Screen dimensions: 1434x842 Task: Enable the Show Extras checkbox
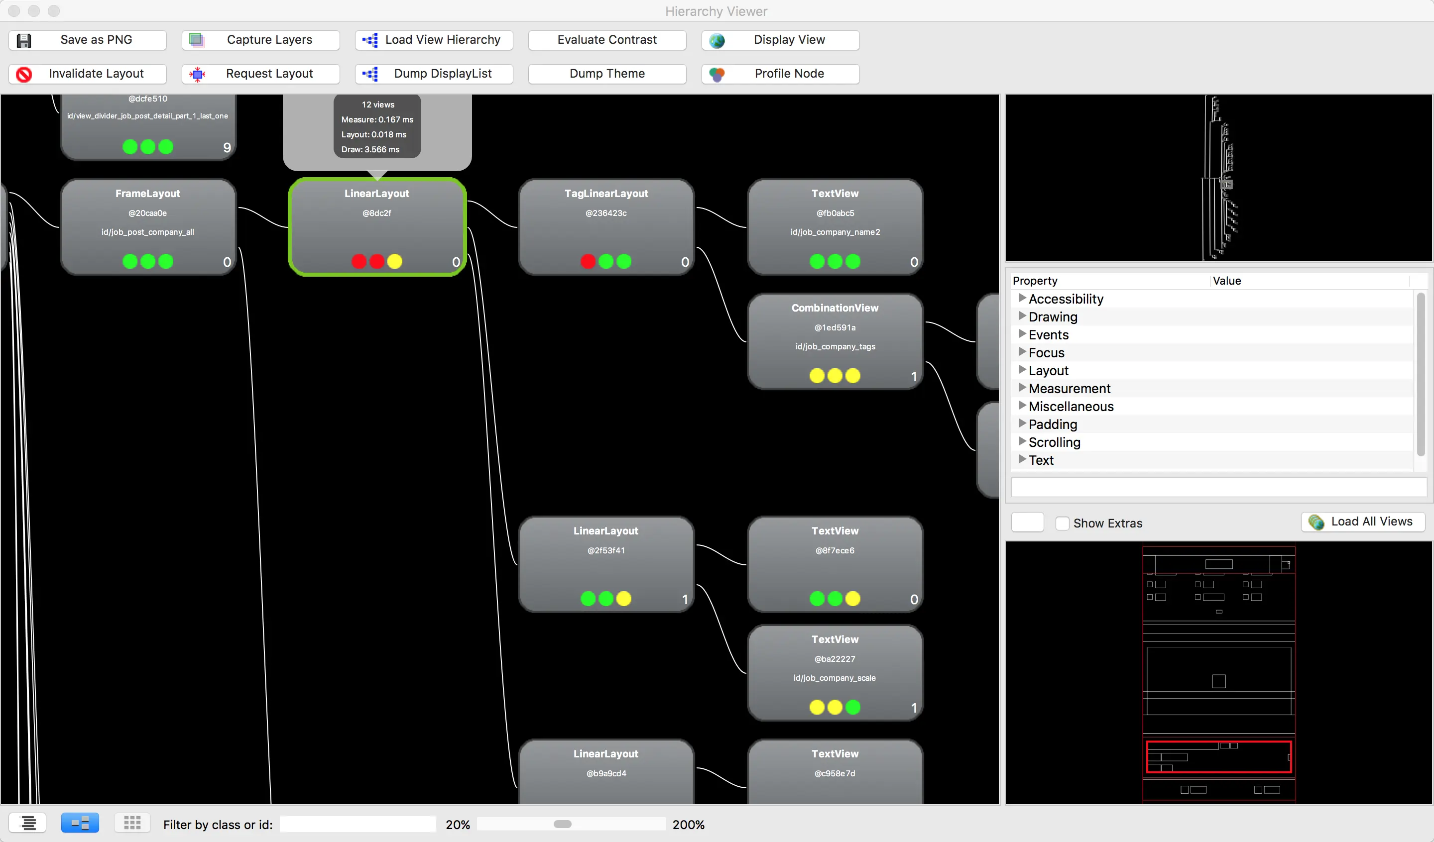pos(1062,524)
